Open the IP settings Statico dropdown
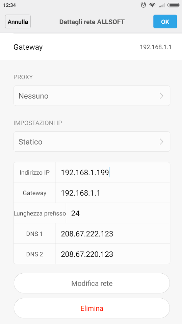Screen dimensions: 182x324 pos(92,142)
